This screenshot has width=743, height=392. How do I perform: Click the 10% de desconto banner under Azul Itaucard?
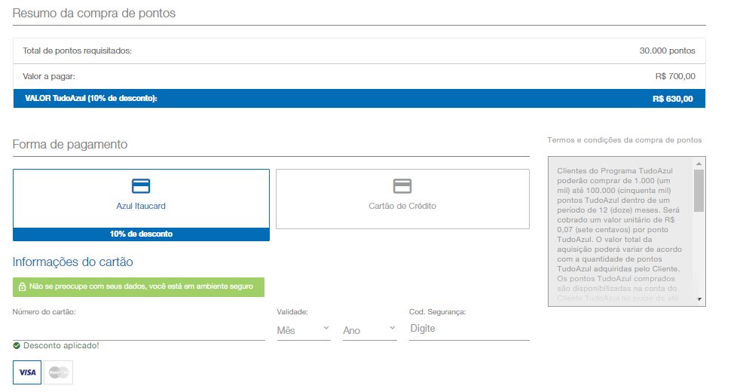pyautogui.click(x=141, y=234)
